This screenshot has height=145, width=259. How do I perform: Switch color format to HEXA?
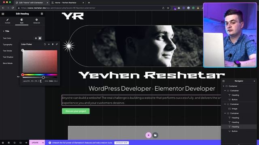pyautogui.click(x=46, y=81)
